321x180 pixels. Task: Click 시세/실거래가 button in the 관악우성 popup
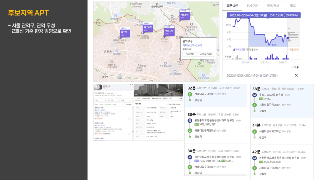tap(206, 54)
